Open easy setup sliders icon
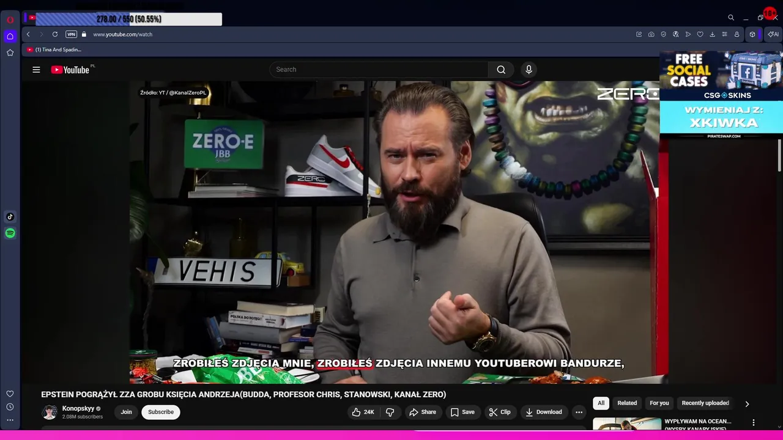The image size is (783, 440). click(x=724, y=34)
